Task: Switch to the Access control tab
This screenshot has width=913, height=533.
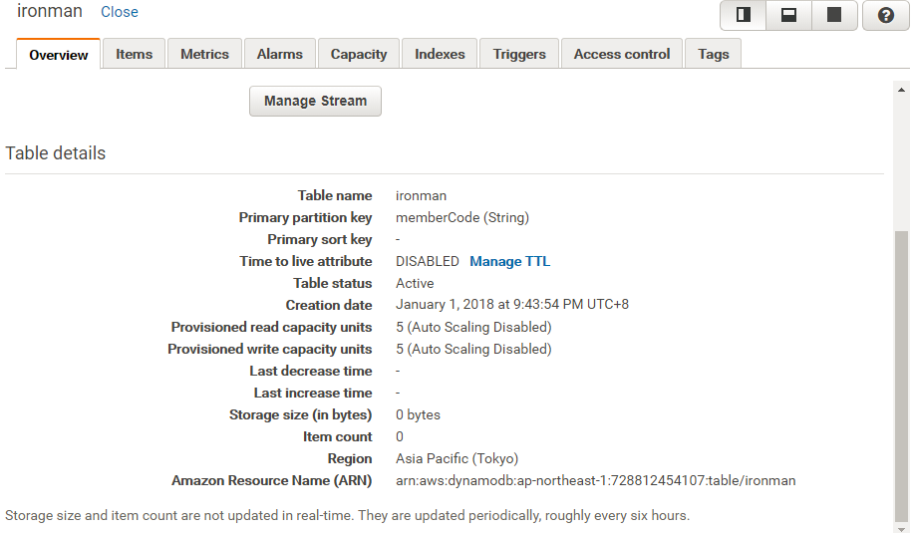Action: 622,54
